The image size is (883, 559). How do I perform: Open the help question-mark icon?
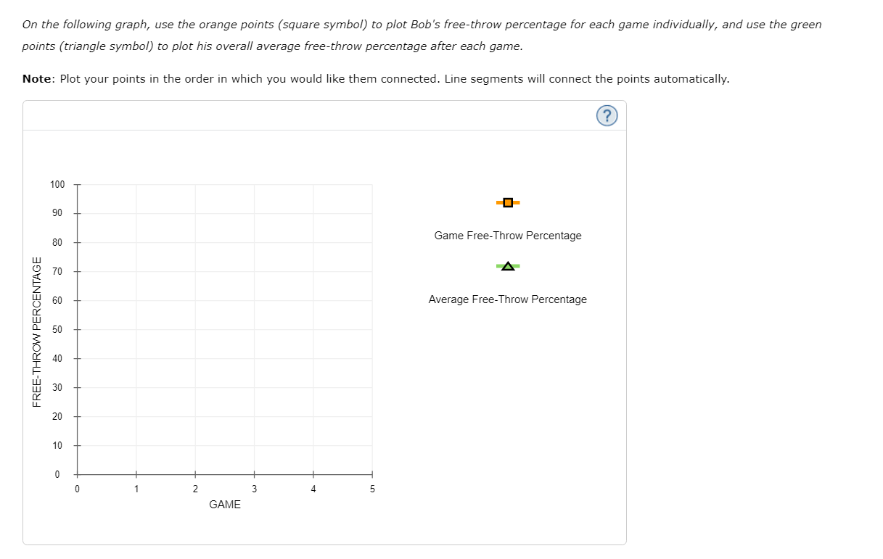[607, 115]
